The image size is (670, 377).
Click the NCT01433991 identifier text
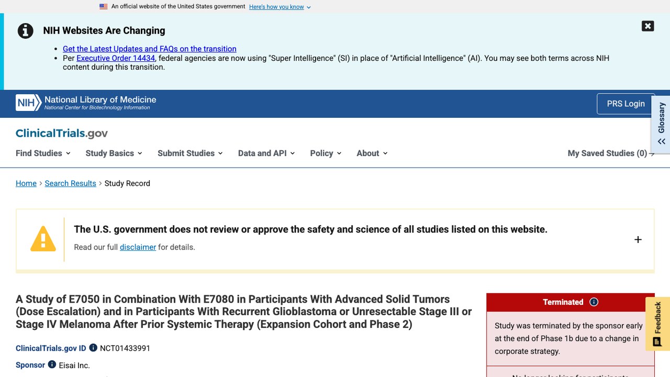point(125,348)
